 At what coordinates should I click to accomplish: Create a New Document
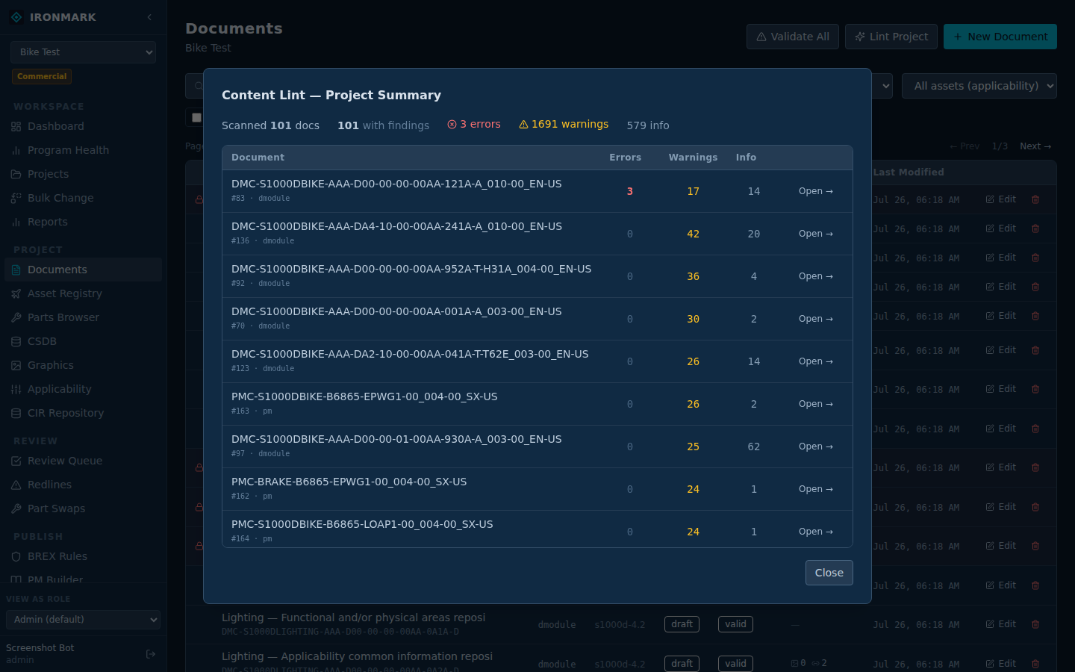[x=1000, y=37]
